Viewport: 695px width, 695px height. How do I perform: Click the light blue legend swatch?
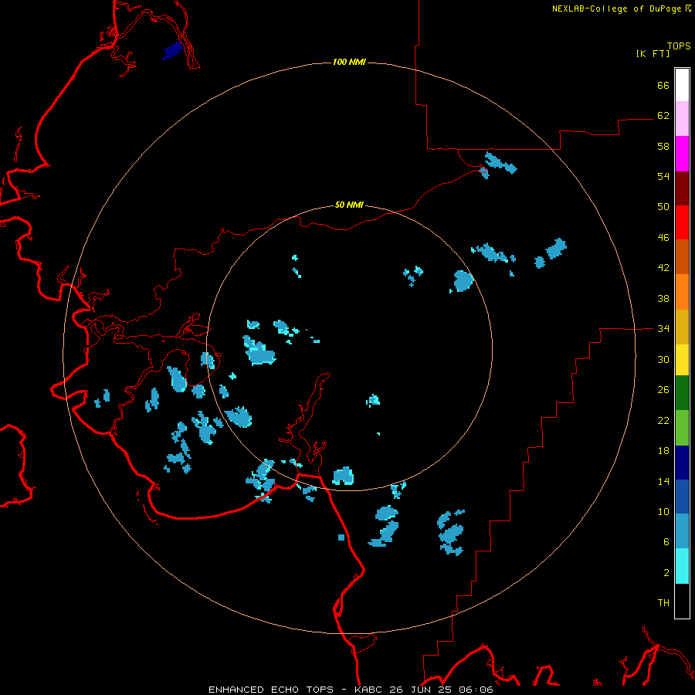pos(682,531)
